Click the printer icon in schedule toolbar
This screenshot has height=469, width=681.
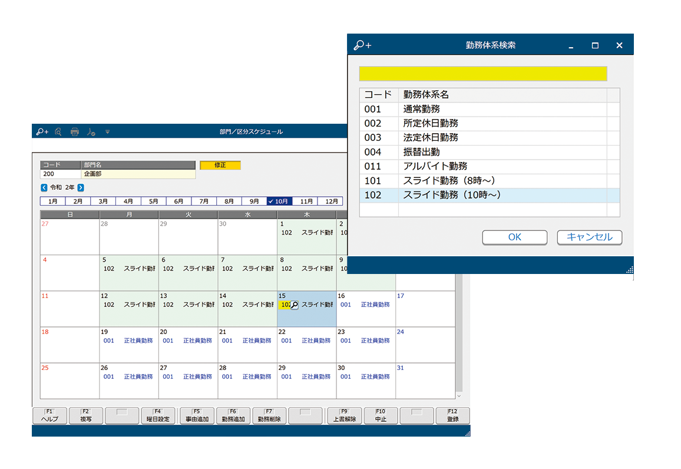pyautogui.click(x=75, y=131)
